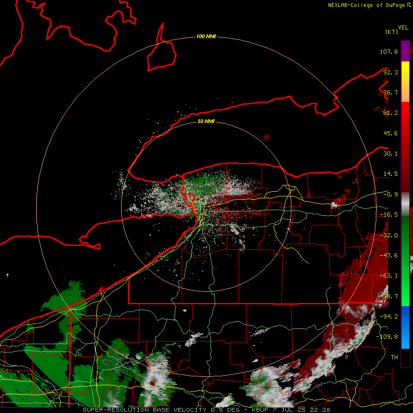Click the Super-Resolution Base Velocity caption
This screenshot has height=413, width=413.
click(206, 410)
